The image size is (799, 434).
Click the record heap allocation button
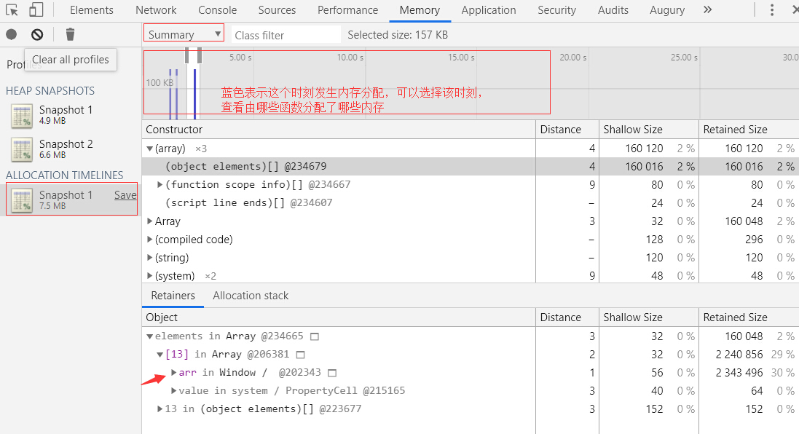tap(10, 34)
